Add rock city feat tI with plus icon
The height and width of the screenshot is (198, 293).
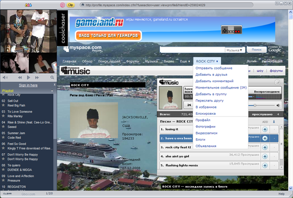[265, 147]
